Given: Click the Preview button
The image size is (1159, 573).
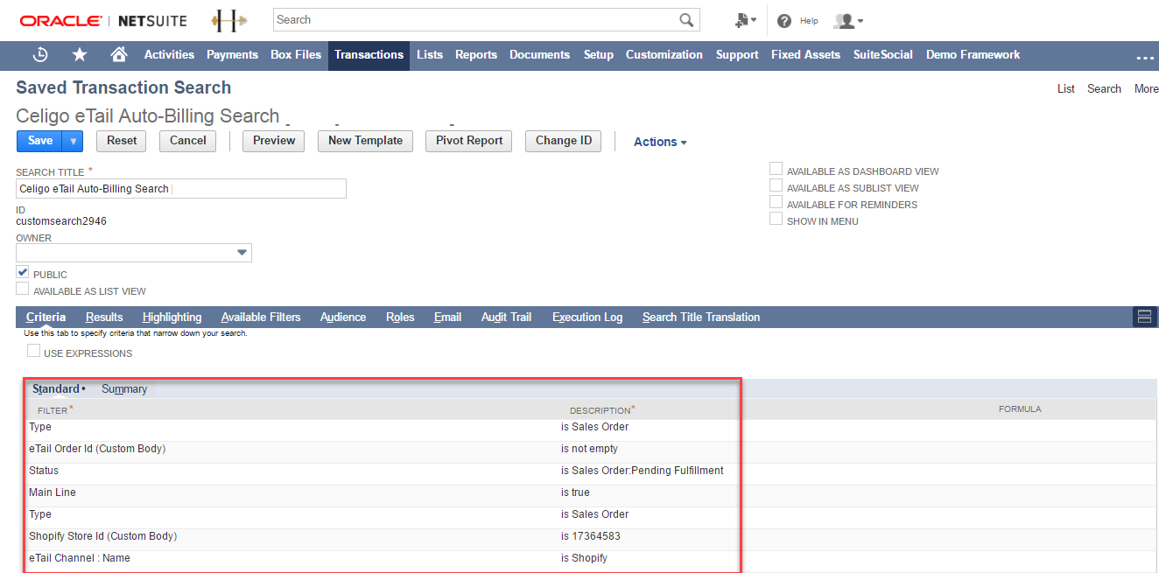Looking at the screenshot, I should click(274, 141).
